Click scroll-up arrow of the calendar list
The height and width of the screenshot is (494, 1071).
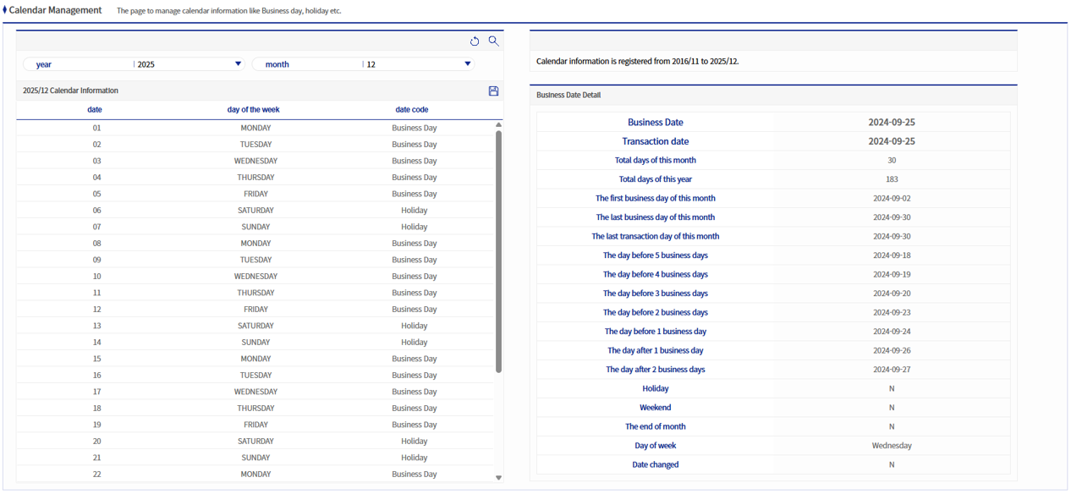(498, 124)
